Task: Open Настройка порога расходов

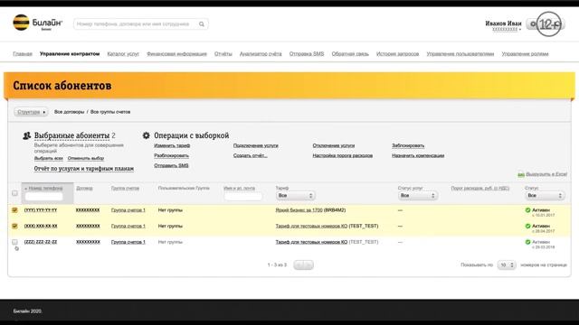Action: pos(342,155)
